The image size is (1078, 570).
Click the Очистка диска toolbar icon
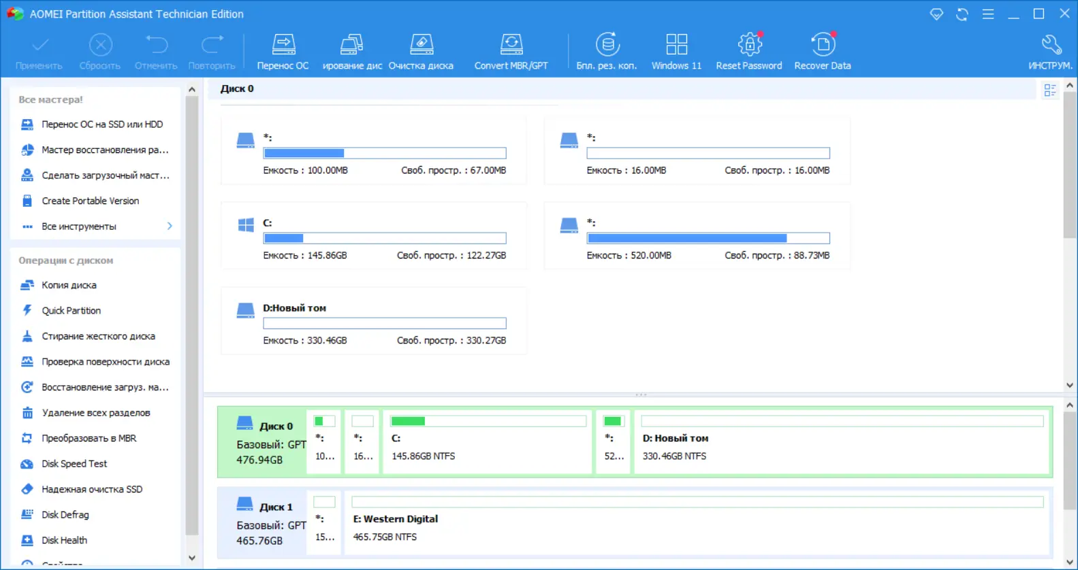421,52
